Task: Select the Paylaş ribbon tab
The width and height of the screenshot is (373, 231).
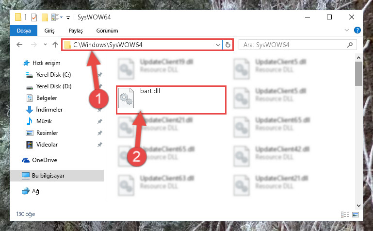Action: pyautogui.click(x=76, y=31)
